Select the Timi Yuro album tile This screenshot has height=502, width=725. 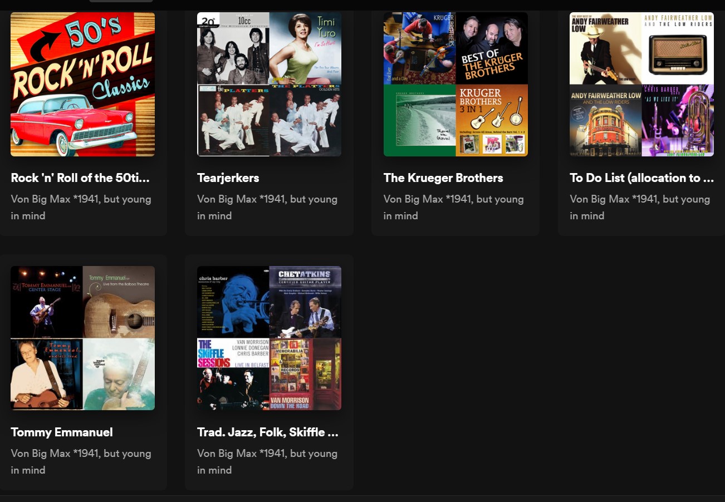pos(305,48)
